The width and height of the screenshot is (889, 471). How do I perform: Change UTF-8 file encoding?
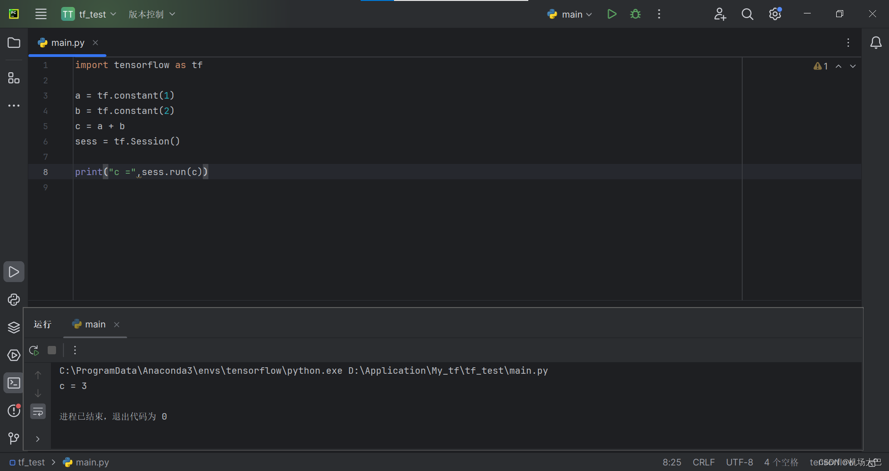739,462
